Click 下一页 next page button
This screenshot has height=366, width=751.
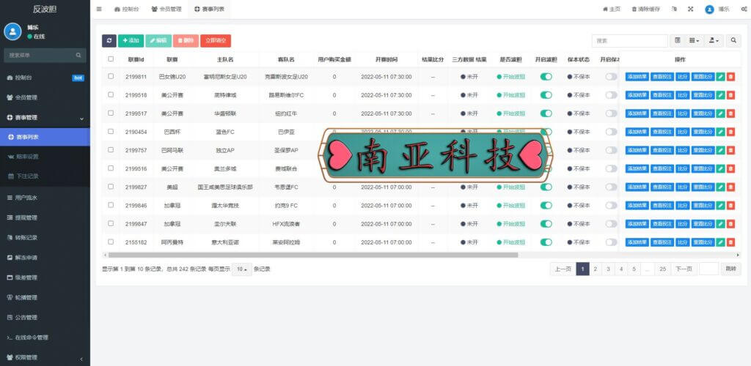683,269
